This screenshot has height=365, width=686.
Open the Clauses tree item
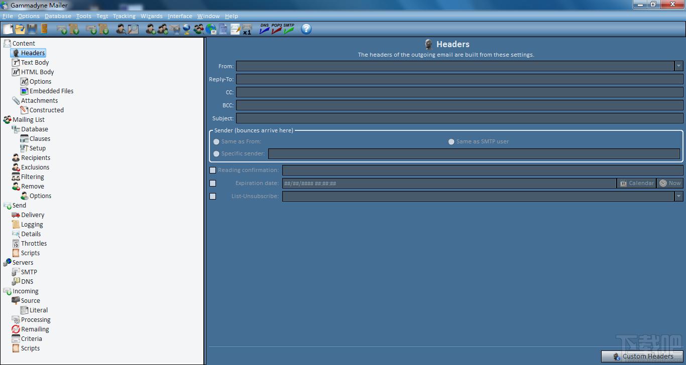coord(35,138)
